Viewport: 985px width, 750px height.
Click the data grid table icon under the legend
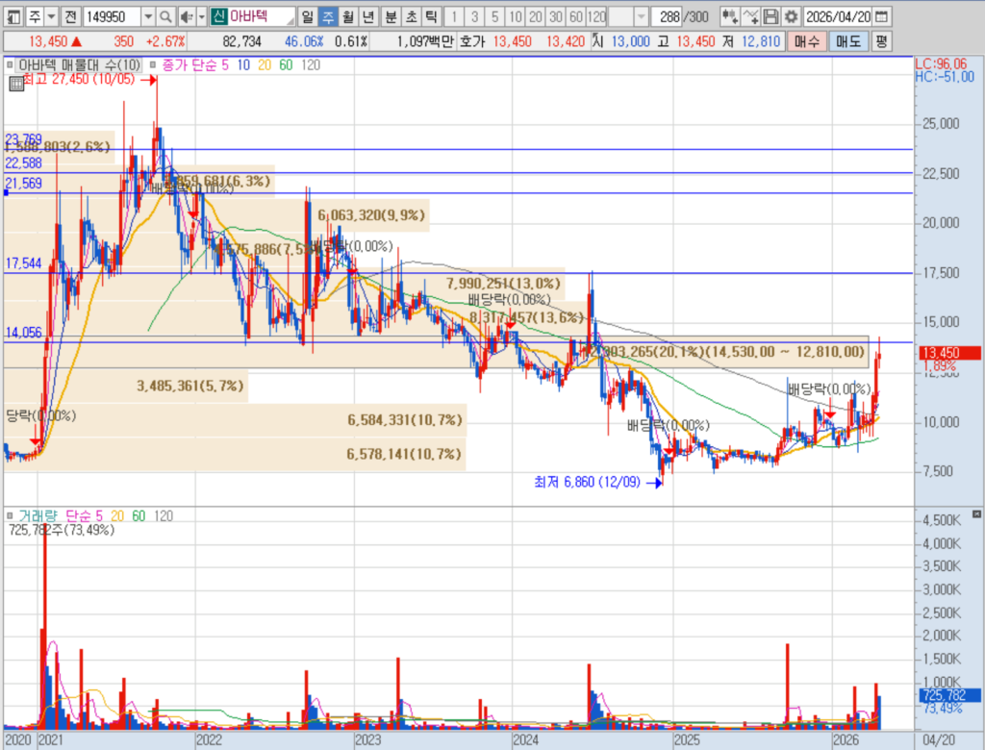[x=15, y=84]
